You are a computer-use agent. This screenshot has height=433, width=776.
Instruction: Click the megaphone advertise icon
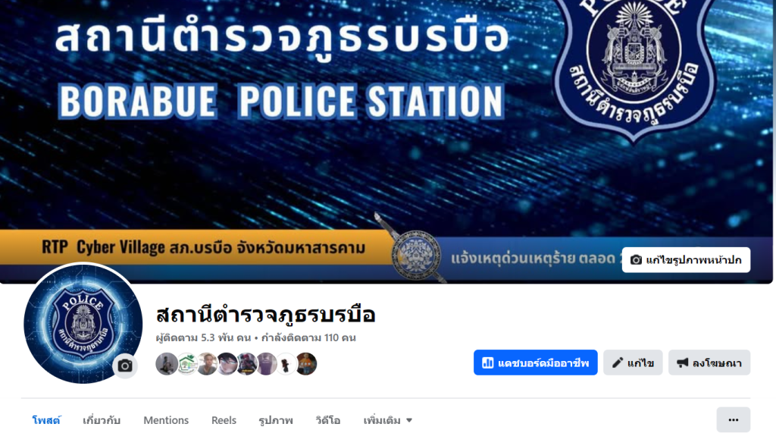click(683, 363)
